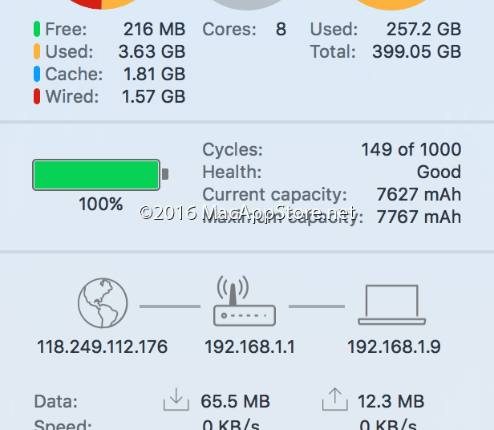Select public IP address 118.249.112.176
Image resolution: width=494 pixels, height=430 pixels.
coord(103,347)
